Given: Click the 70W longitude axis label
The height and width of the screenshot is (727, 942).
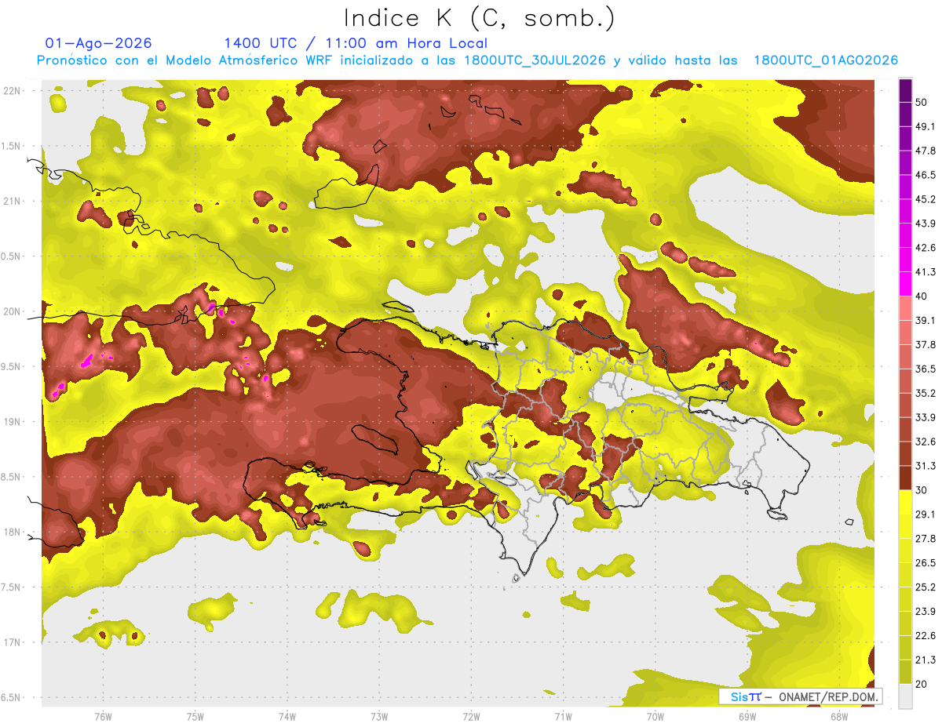Looking at the screenshot, I should [x=655, y=717].
